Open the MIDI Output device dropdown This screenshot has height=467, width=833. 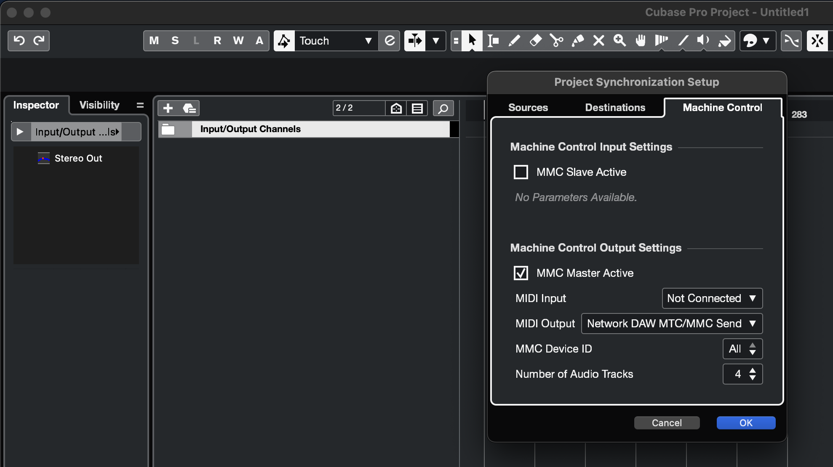tap(672, 324)
